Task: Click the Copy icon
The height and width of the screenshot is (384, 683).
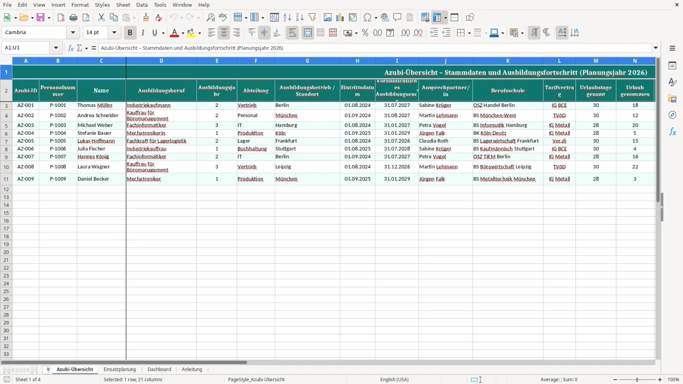Action: coord(114,18)
